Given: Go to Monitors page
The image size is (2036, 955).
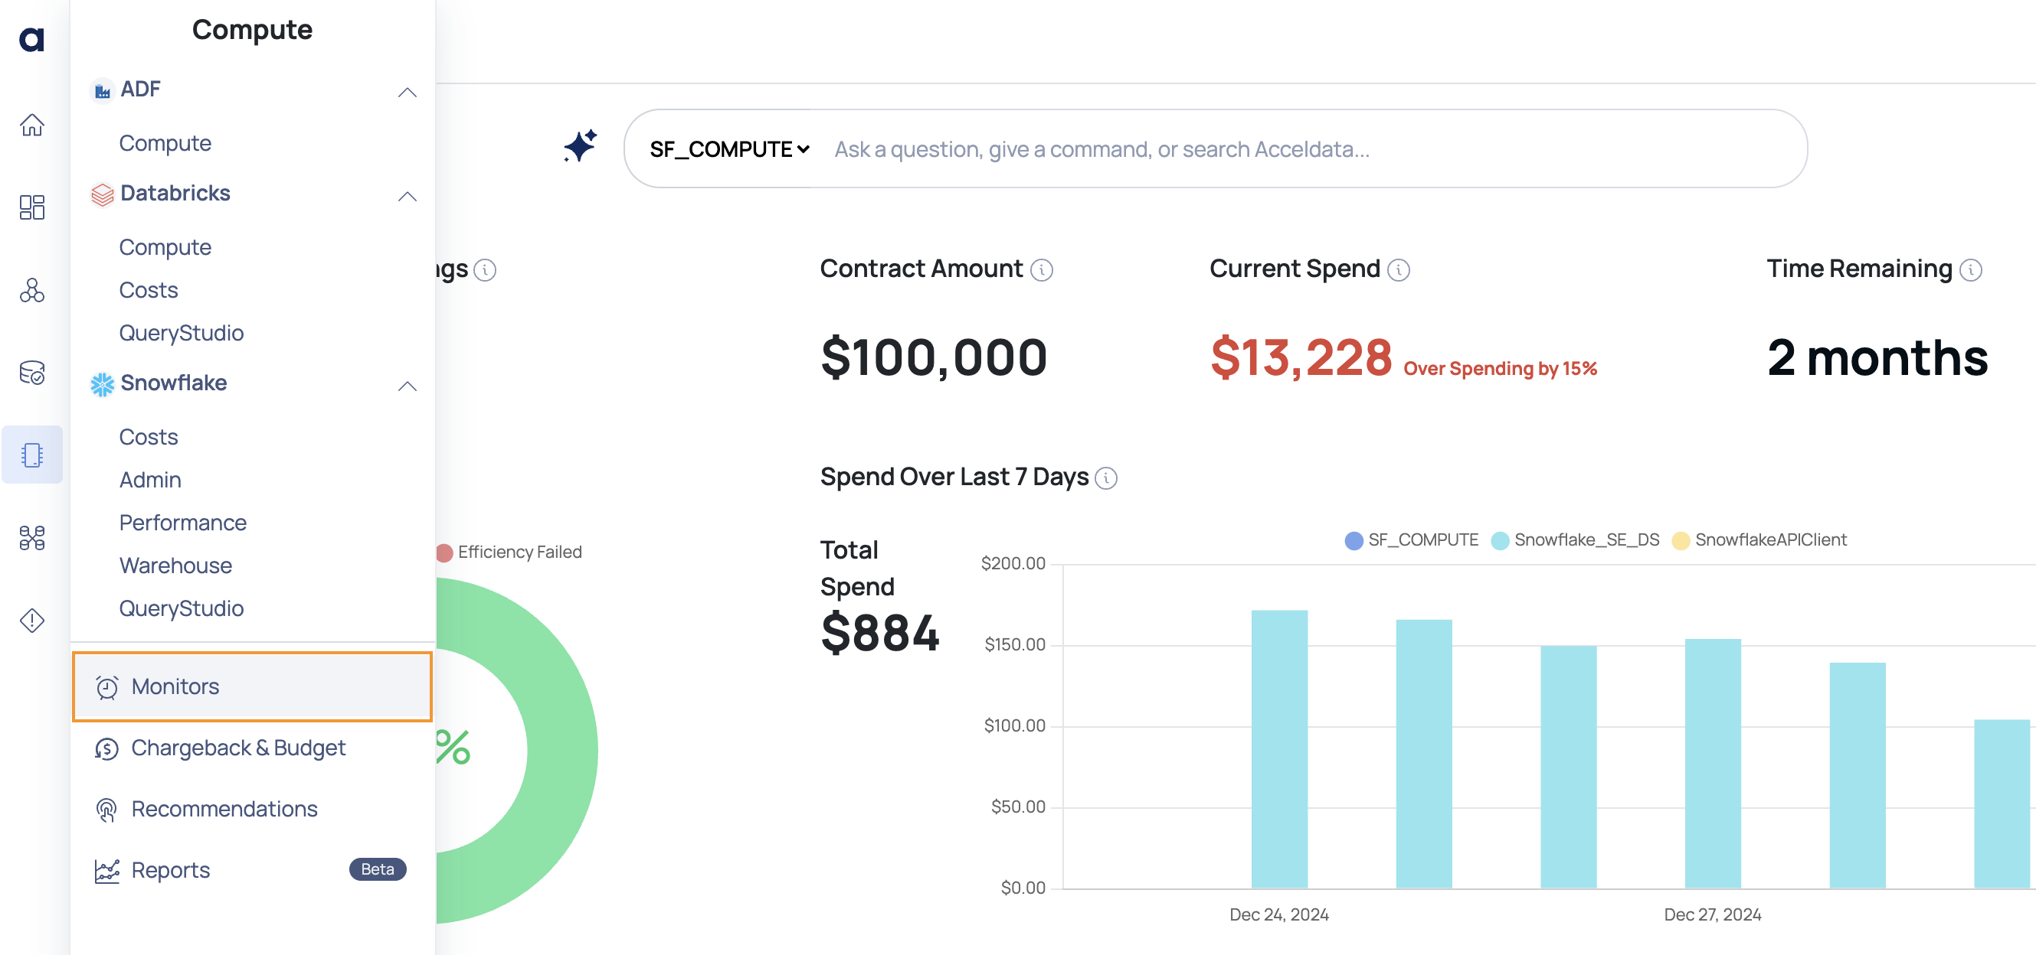Looking at the screenshot, I should (252, 686).
